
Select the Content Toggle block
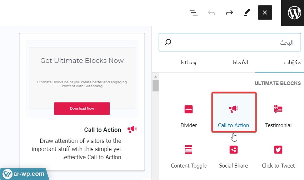click(x=189, y=150)
